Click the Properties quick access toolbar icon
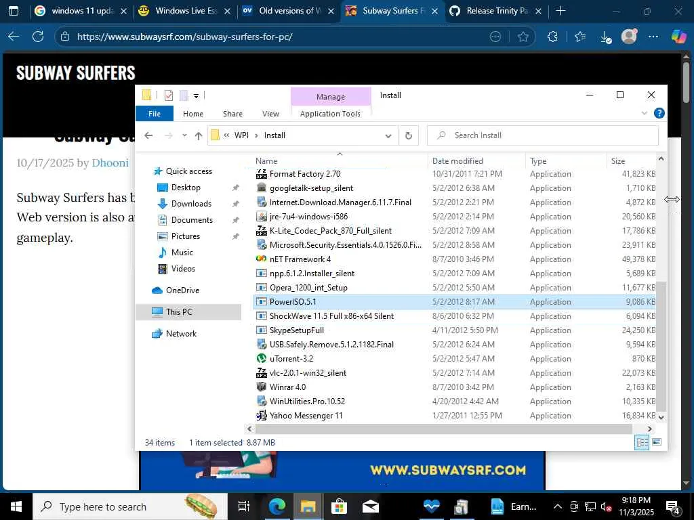The width and height of the screenshot is (694, 520). click(x=169, y=95)
